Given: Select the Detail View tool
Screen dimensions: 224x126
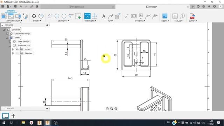Looking at the screenshot, I should point(25,16).
